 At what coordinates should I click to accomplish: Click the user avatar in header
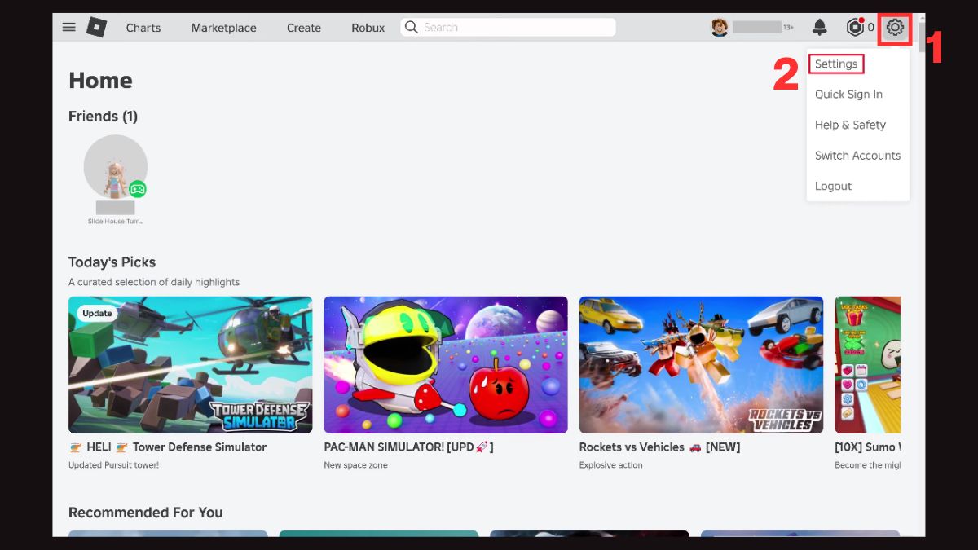tap(719, 28)
